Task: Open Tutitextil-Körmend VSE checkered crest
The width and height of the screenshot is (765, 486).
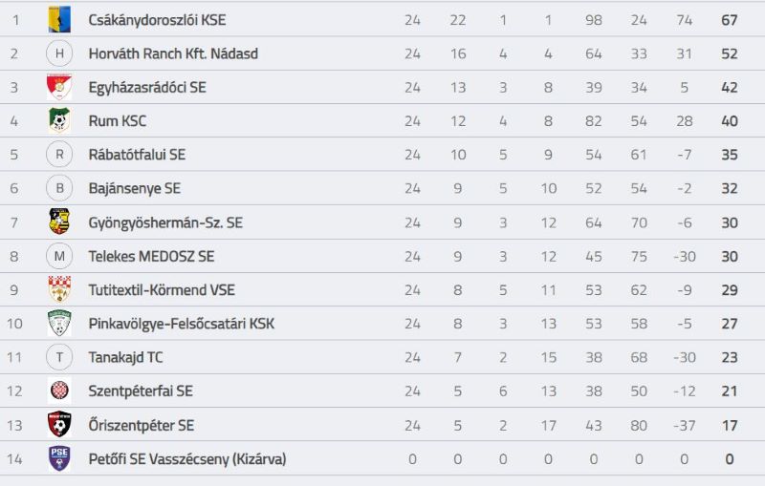Action: click(x=59, y=289)
